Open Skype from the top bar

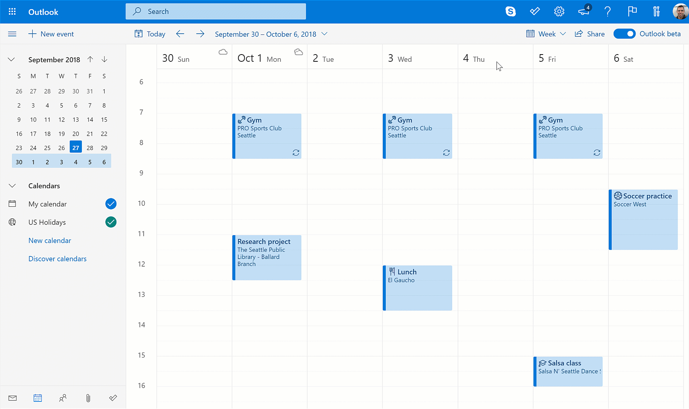[510, 12]
